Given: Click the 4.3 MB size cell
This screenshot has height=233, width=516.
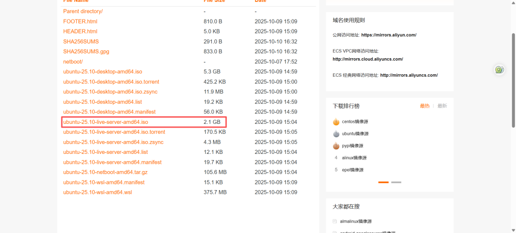Looking at the screenshot, I should pos(212,142).
